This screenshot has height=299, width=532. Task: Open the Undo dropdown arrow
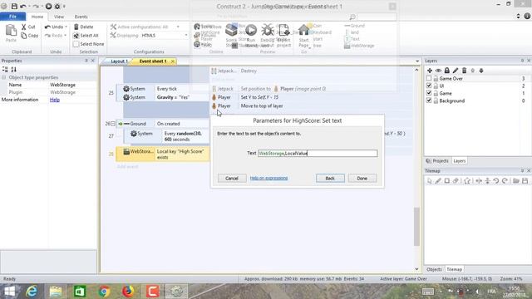pyautogui.click(x=66, y=27)
